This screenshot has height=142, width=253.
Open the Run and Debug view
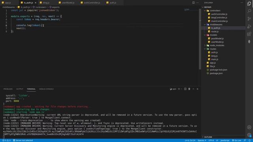249,26
